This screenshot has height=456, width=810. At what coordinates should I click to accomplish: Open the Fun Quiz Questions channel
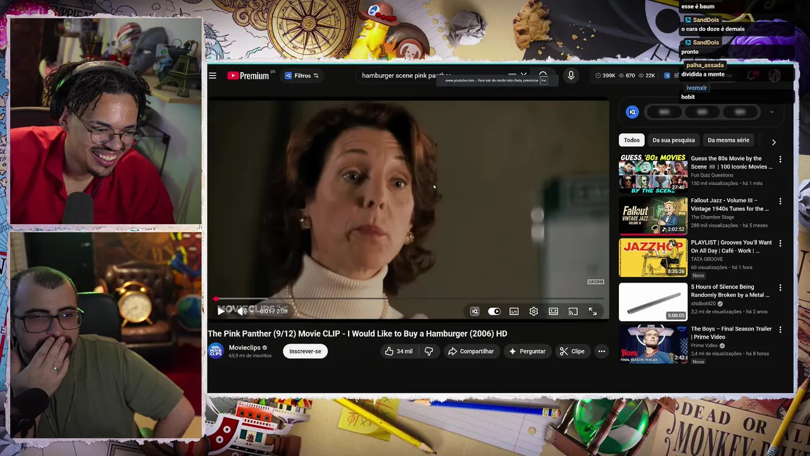tap(712, 175)
